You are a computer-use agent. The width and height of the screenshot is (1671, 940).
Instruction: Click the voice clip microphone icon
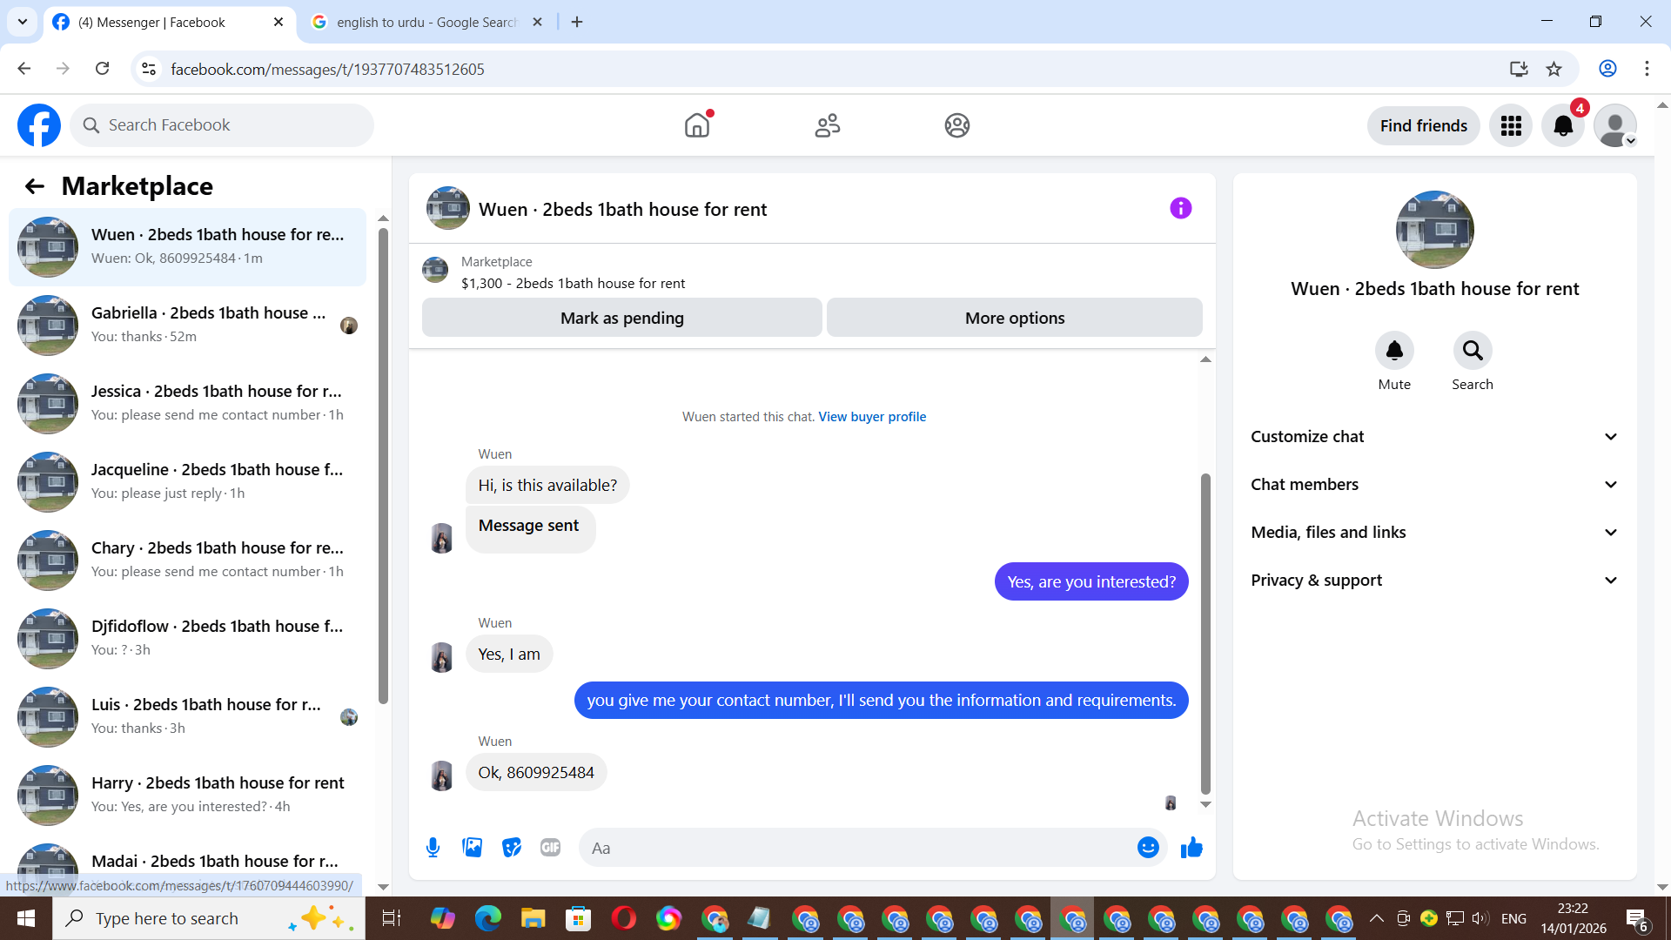tap(433, 847)
